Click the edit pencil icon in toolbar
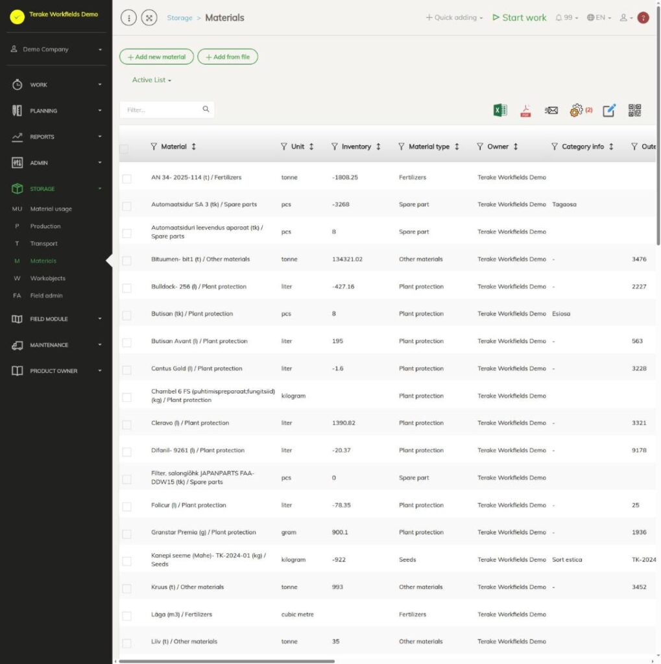Image resolution: width=661 pixels, height=664 pixels. [609, 110]
